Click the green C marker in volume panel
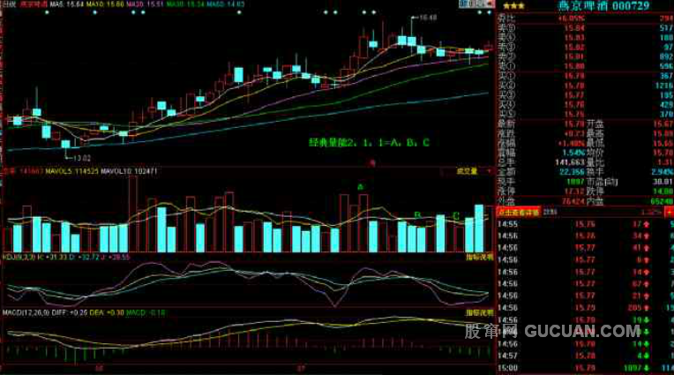 pyautogui.click(x=456, y=215)
